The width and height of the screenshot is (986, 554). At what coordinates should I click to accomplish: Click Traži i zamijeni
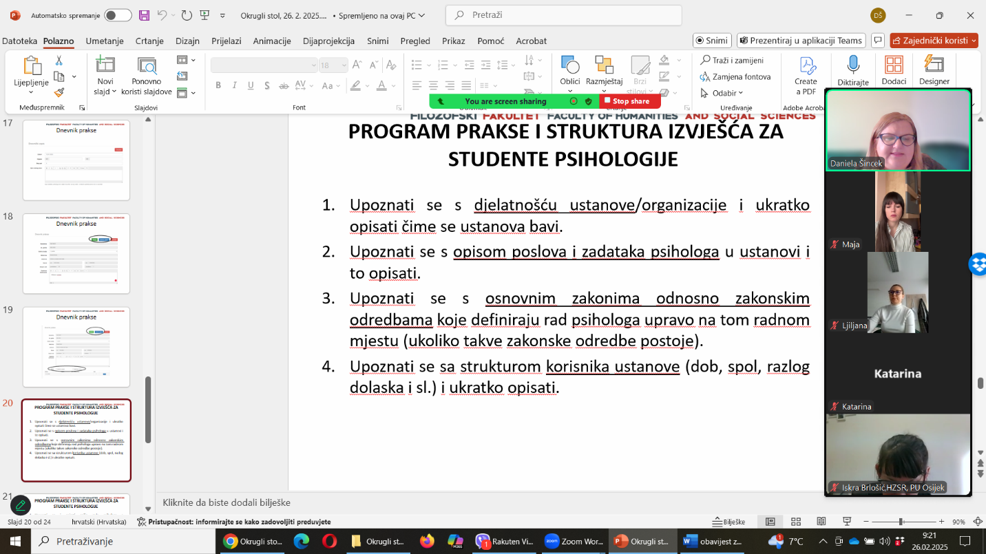click(732, 61)
